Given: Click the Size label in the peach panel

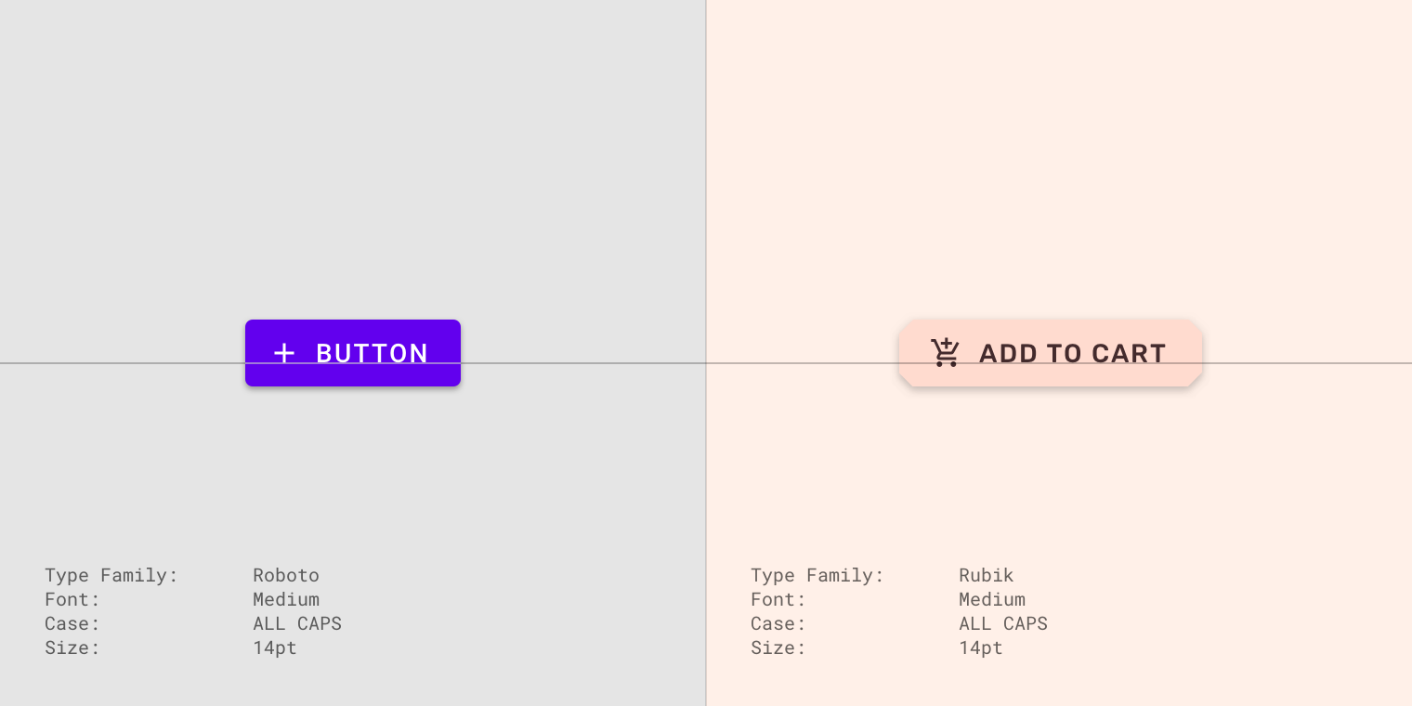Looking at the screenshot, I should pyautogui.click(x=778, y=647).
